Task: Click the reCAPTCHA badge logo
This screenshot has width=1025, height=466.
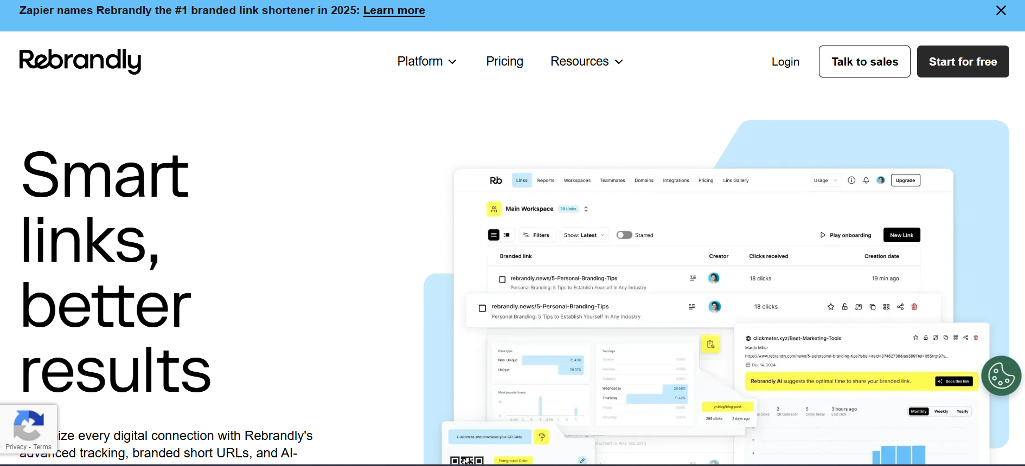Action: coord(28,425)
